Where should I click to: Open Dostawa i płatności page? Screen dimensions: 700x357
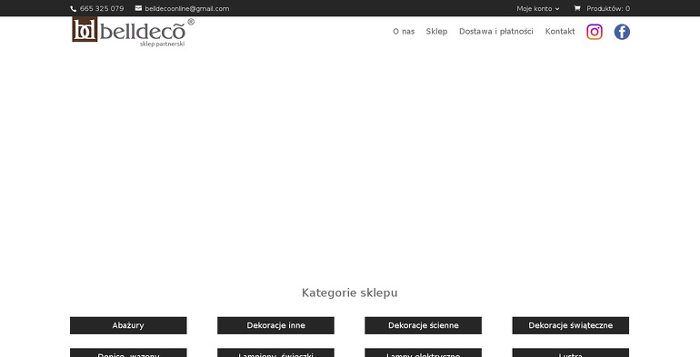pyautogui.click(x=496, y=31)
